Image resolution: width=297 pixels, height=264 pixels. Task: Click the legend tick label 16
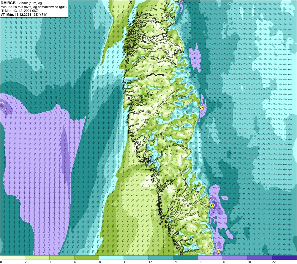[x=200, y=262]
